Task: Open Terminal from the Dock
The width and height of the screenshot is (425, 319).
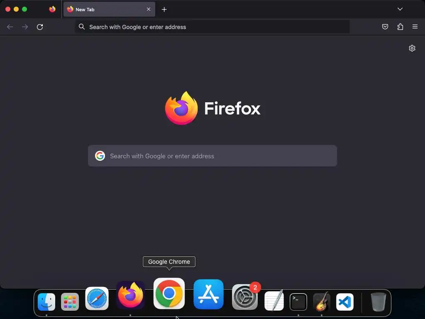Action: point(298,302)
